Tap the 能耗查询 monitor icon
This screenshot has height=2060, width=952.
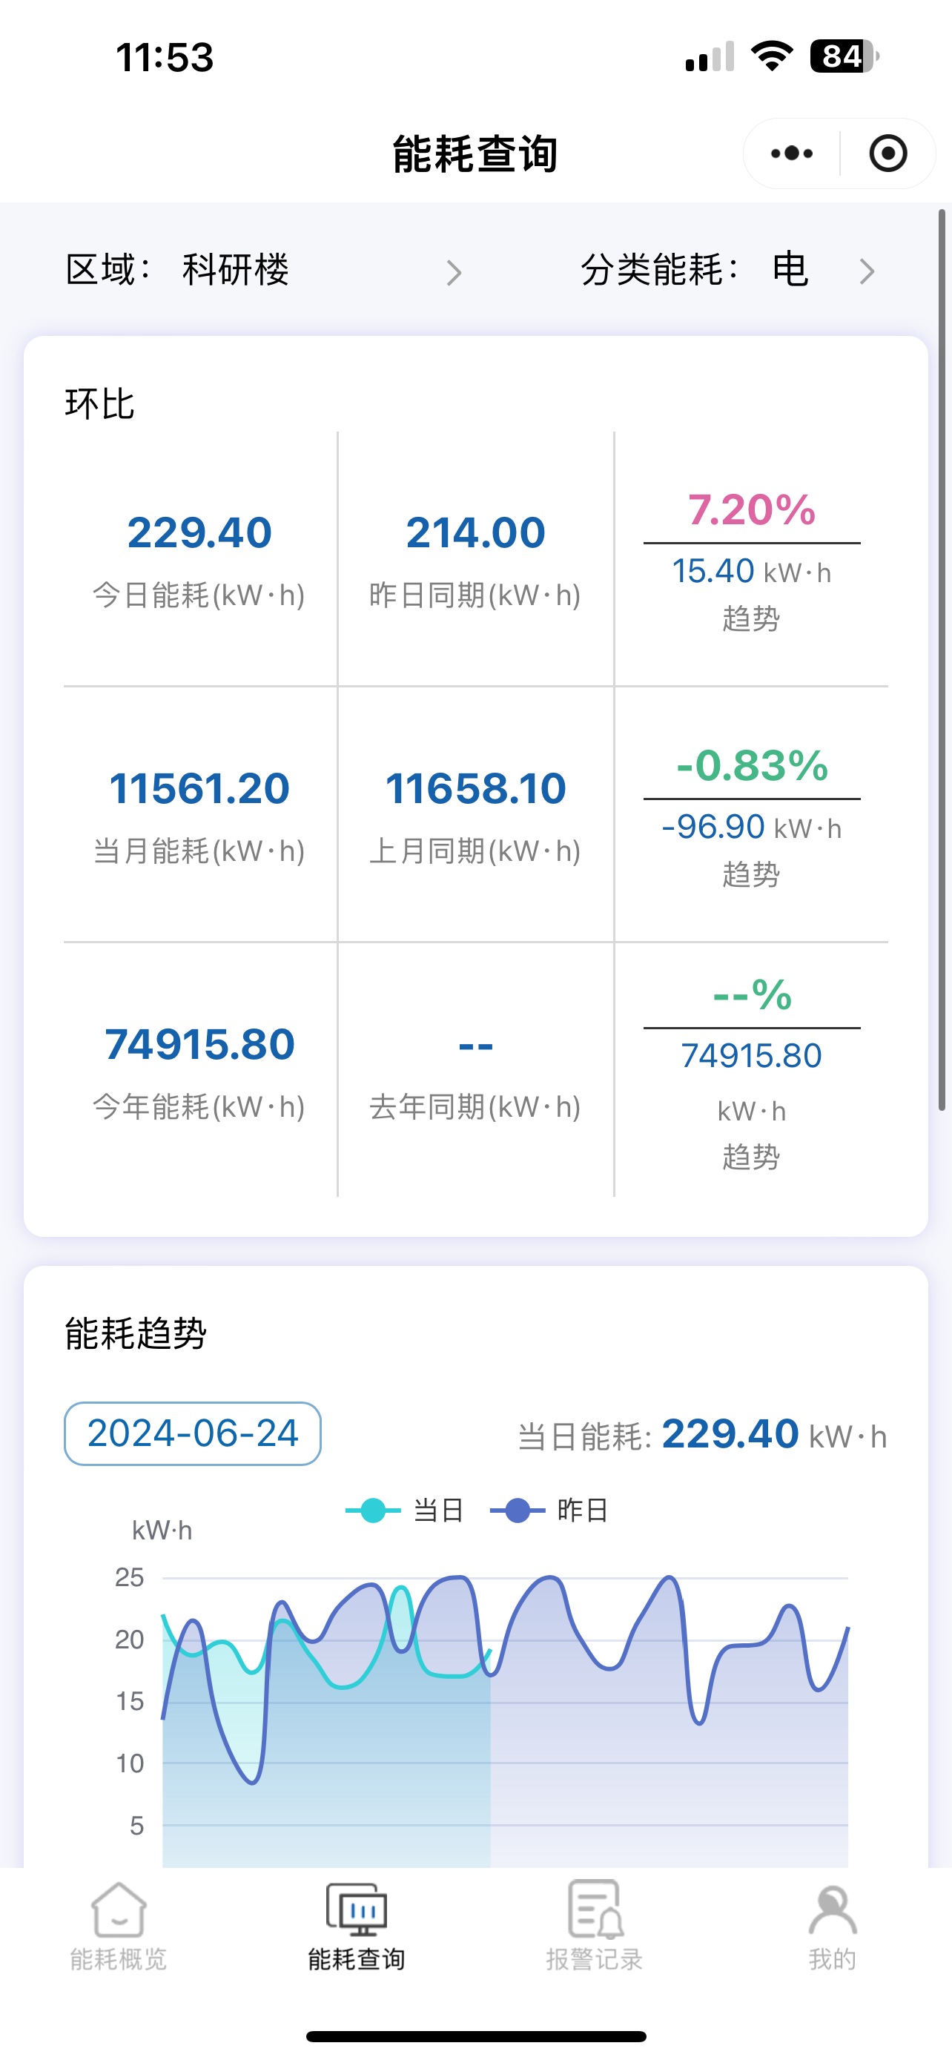click(x=357, y=1909)
